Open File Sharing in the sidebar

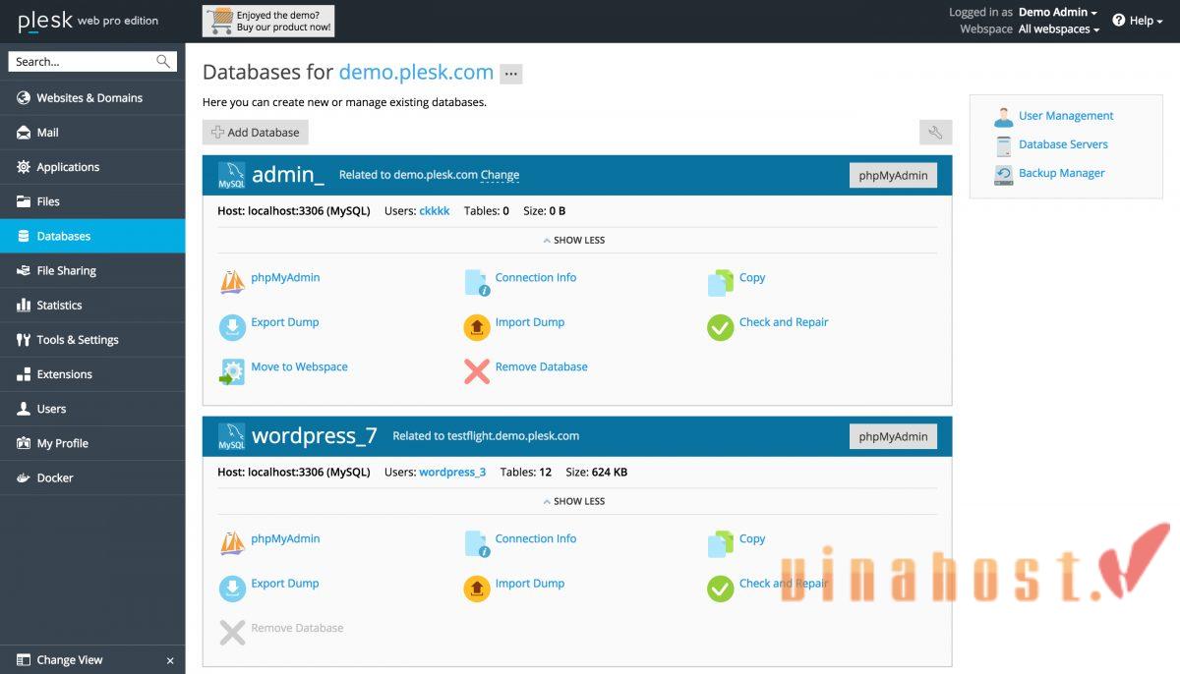[x=92, y=270]
